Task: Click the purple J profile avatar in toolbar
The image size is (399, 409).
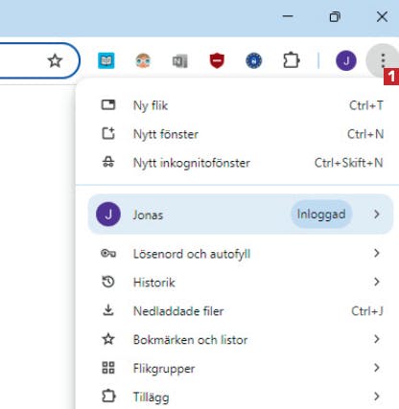Action: click(x=346, y=60)
